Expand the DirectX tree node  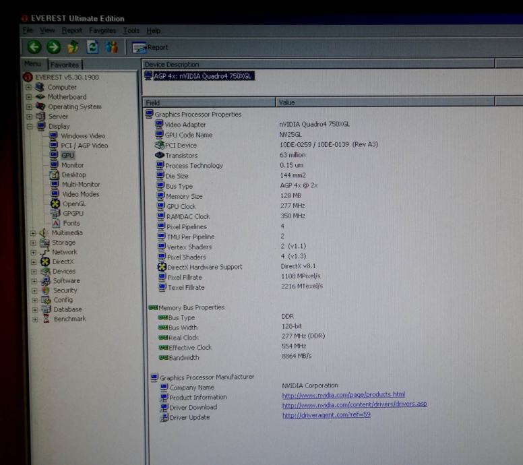34,262
